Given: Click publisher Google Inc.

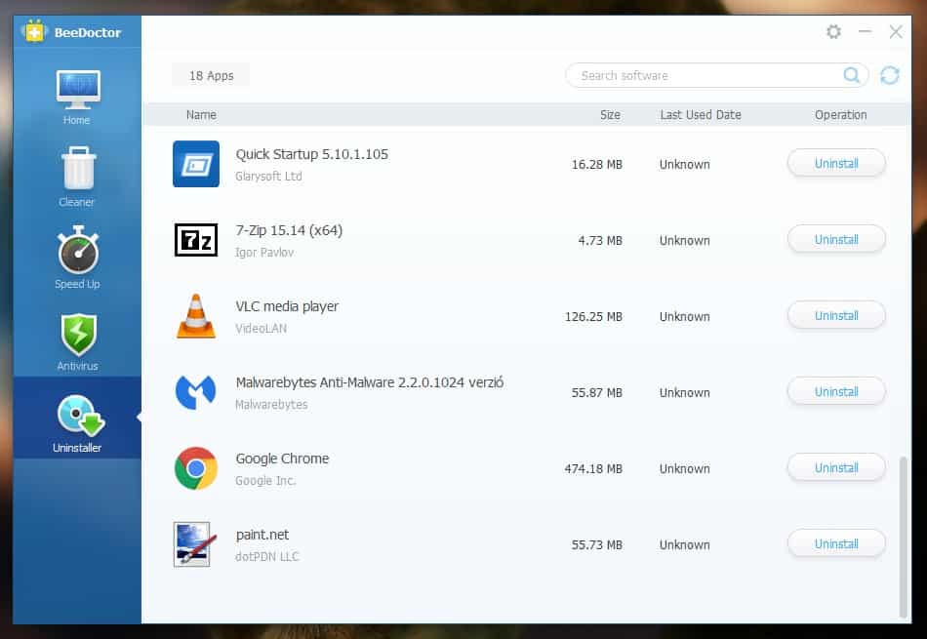Looking at the screenshot, I should click(265, 481).
